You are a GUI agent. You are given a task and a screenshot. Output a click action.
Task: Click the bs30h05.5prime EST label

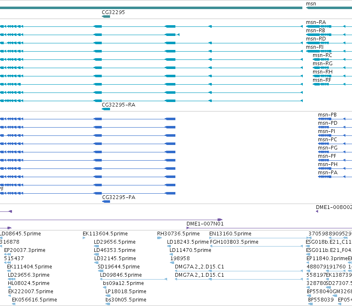(126, 300)
